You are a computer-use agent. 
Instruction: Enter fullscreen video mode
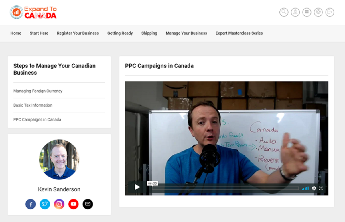321,188
